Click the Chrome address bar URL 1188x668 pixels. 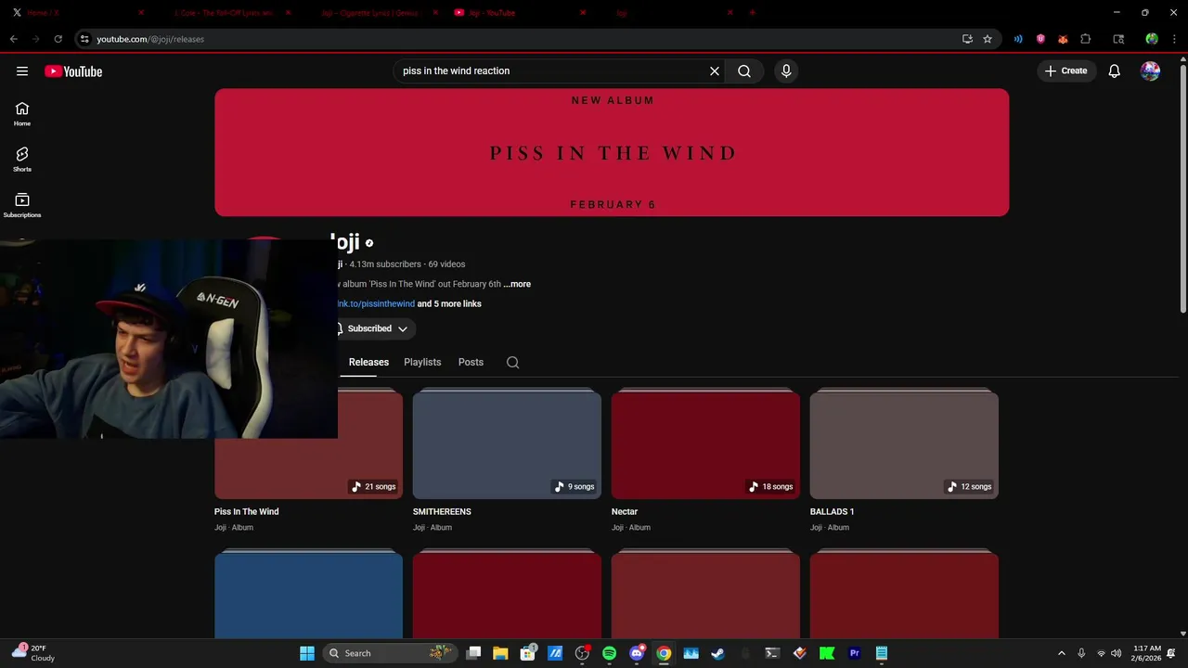click(x=150, y=39)
